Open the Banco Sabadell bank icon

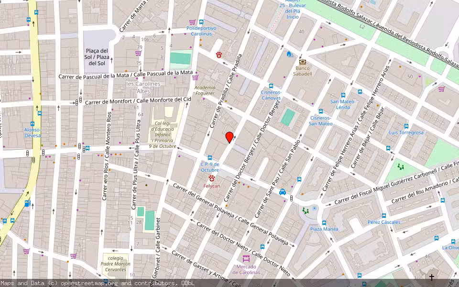[303, 62]
